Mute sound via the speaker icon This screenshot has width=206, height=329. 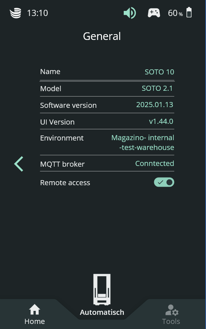click(x=130, y=13)
